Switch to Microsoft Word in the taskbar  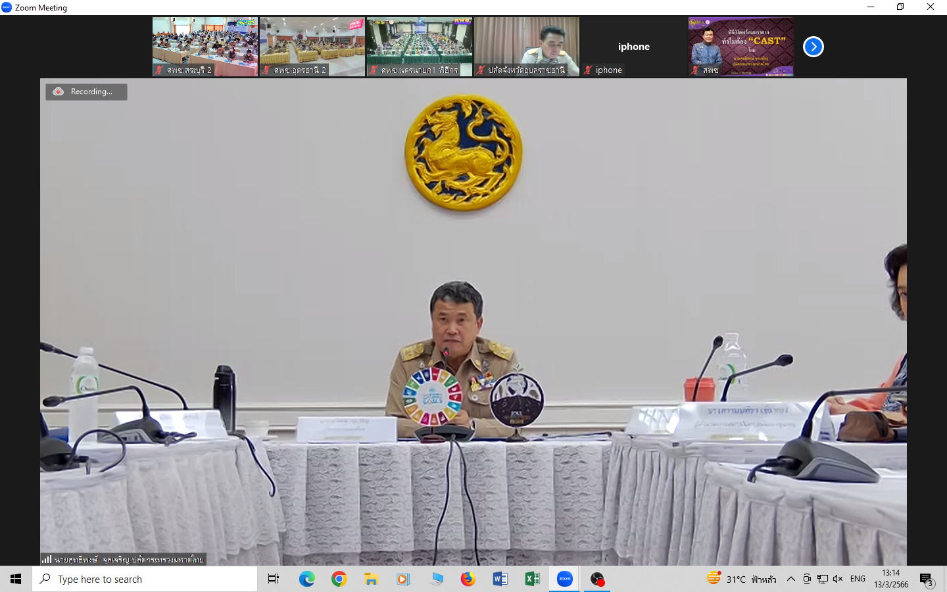(x=500, y=579)
